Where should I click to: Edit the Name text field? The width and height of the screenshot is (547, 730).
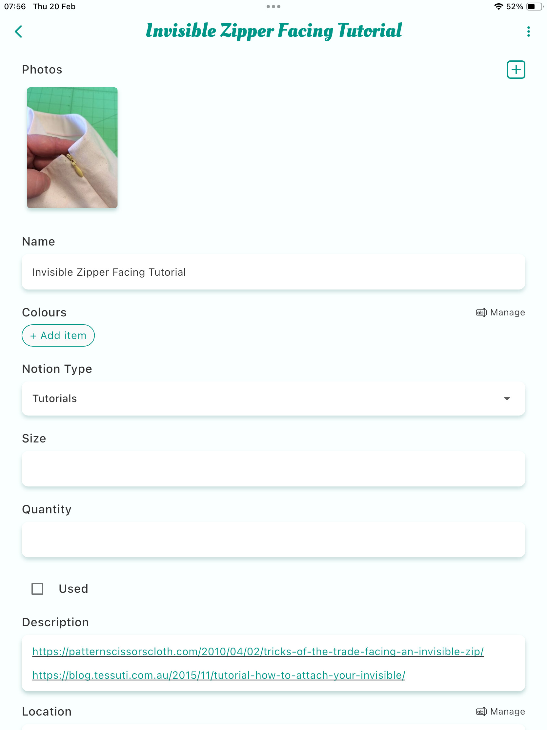[x=273, y=272]
